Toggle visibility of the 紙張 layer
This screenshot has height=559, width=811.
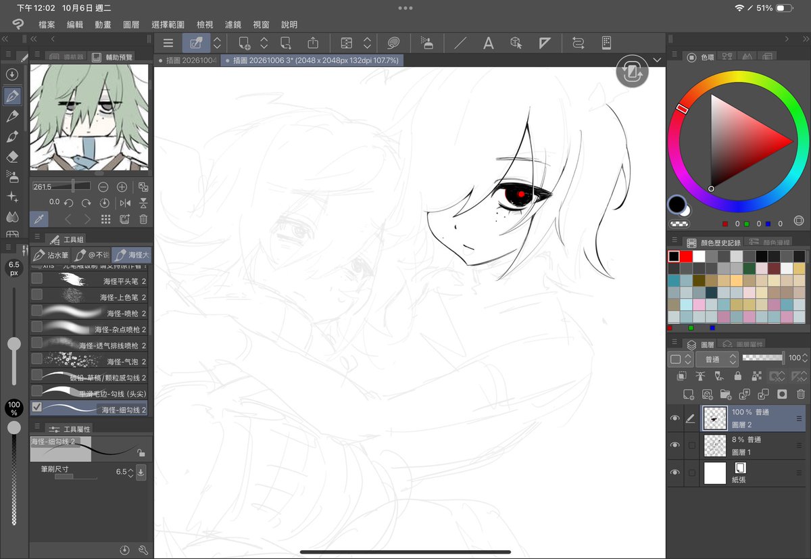click(x=674, y=472)
